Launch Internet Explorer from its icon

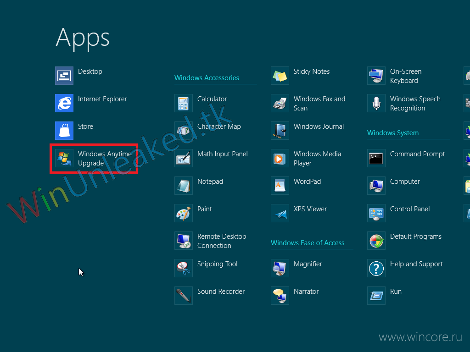[x=64, y=103]
